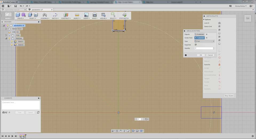
Task: Click OK in the Circular Pattern dialog
Action: tap(201, 55)
